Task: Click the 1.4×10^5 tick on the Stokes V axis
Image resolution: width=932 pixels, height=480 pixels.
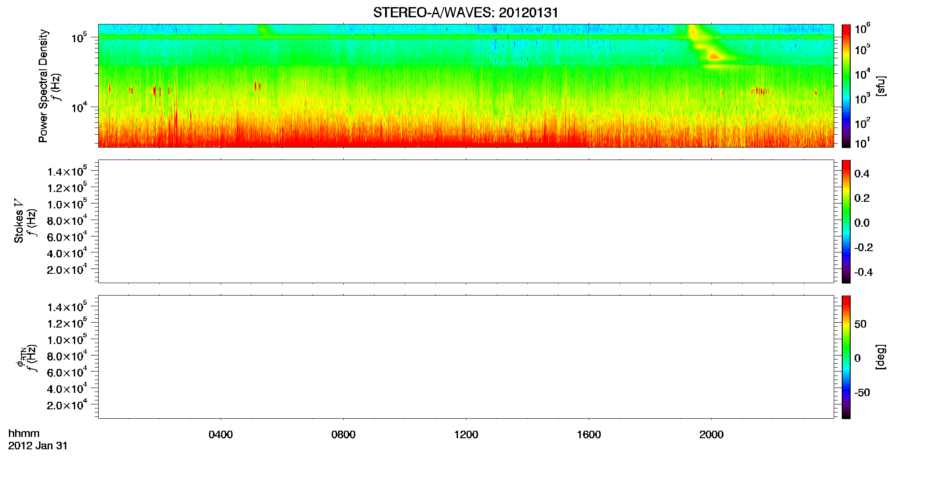Action: pyautogui.click(x=67, y=171)
